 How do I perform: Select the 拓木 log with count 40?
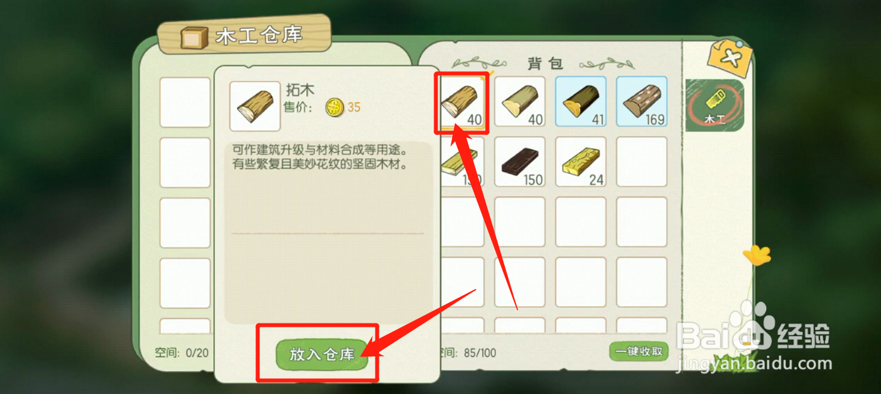pyautogui.click(x=461, y=101)
